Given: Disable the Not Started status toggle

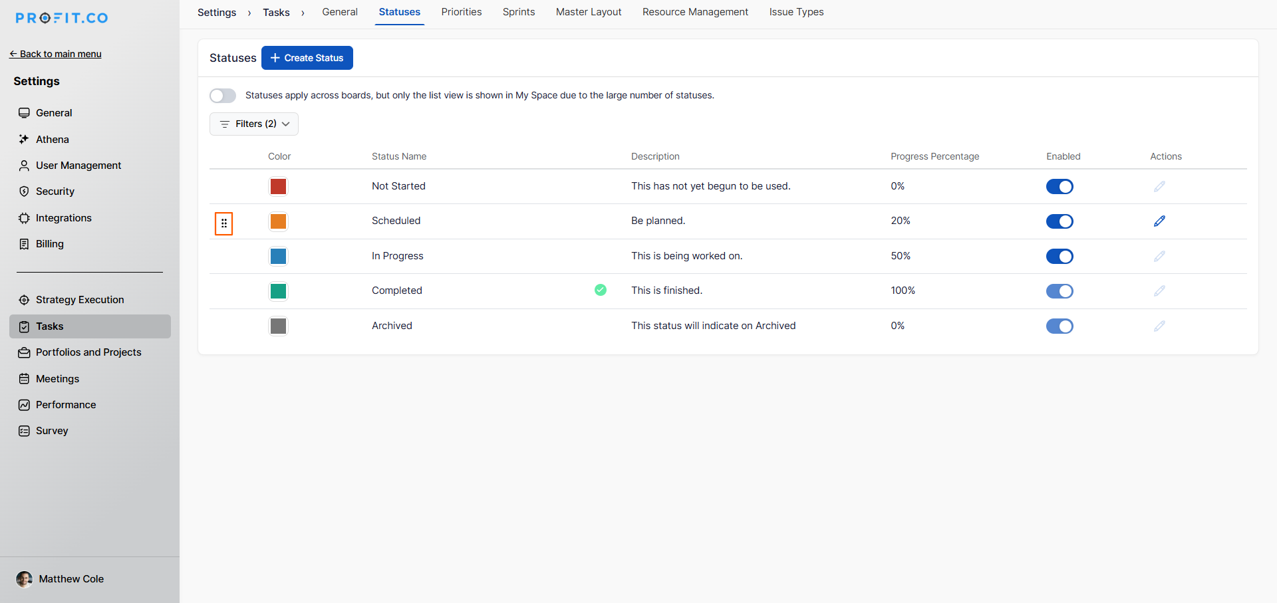Looking at the screenshot, I should [x=1059, y=187].
